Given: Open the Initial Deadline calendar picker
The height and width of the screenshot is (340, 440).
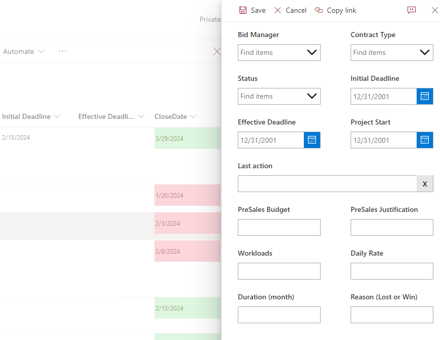Looking at the screenshot, I should tap(425, 96).
